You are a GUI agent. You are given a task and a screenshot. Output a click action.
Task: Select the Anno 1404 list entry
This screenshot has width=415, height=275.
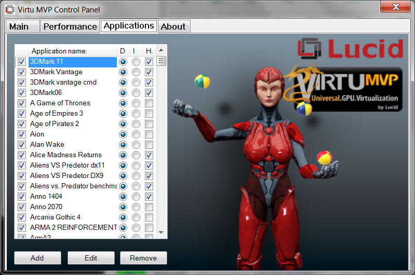(73, 196)
